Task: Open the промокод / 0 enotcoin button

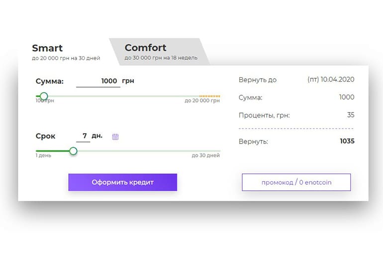Action: click(296, 182)
